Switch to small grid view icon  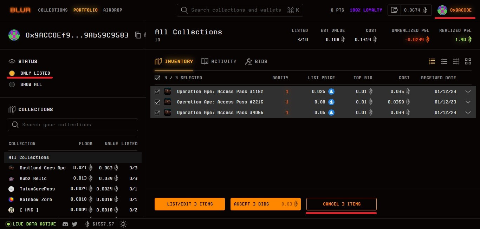coord(456,61)
